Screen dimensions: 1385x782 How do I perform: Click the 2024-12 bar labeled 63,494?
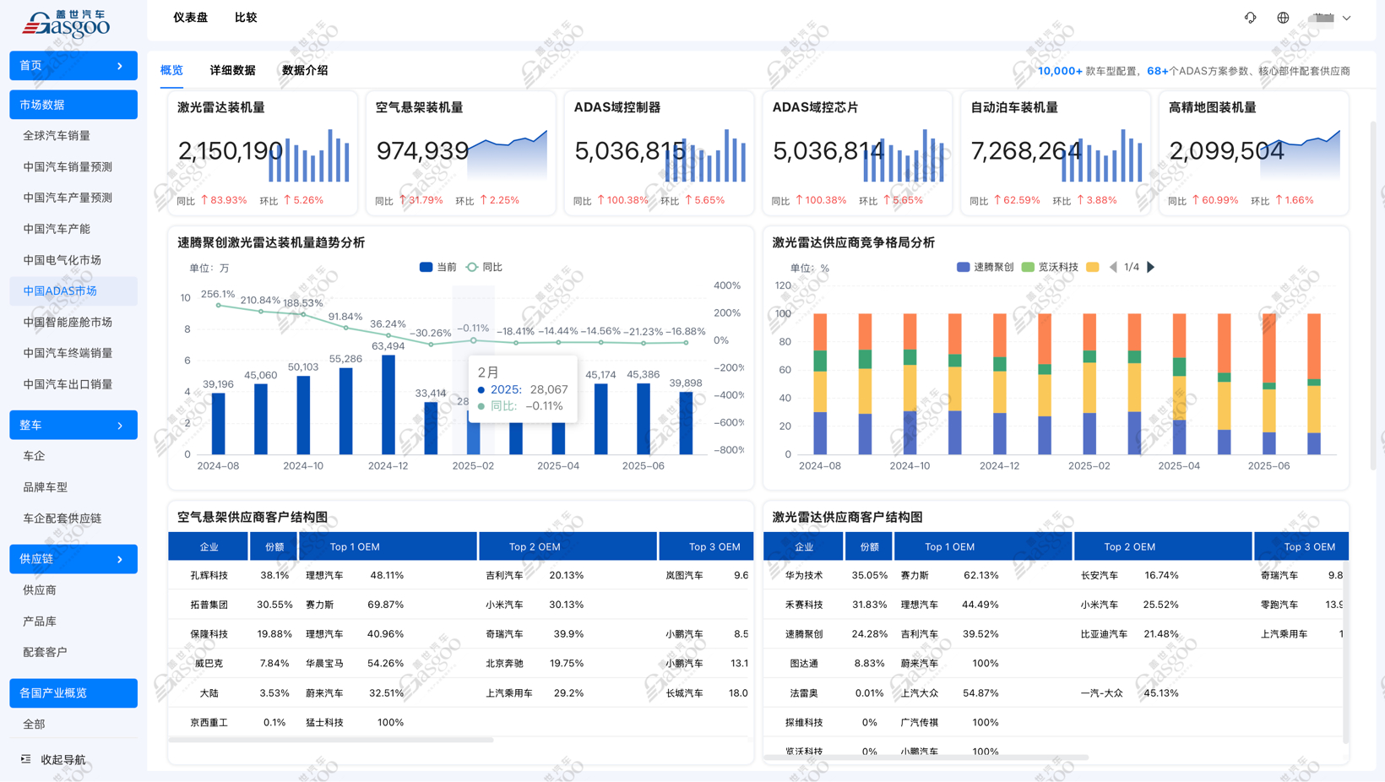388,405
